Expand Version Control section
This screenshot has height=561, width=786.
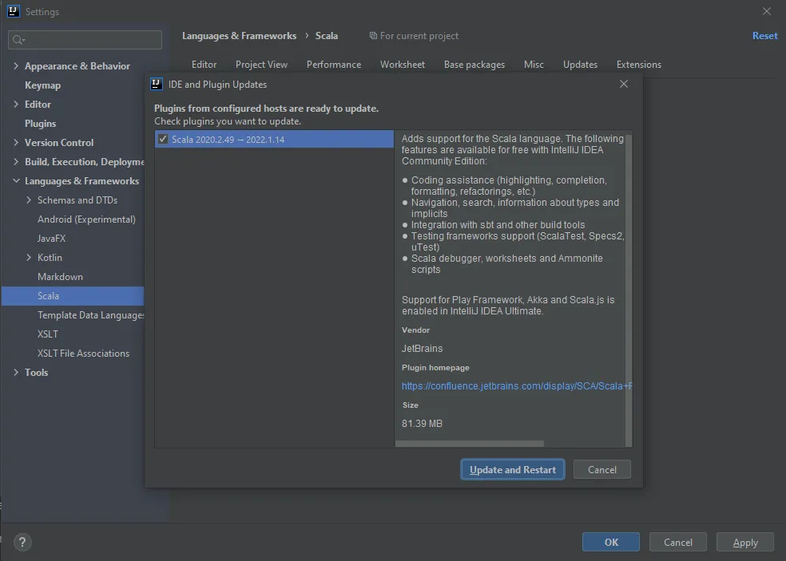click(x=16, y=142)
